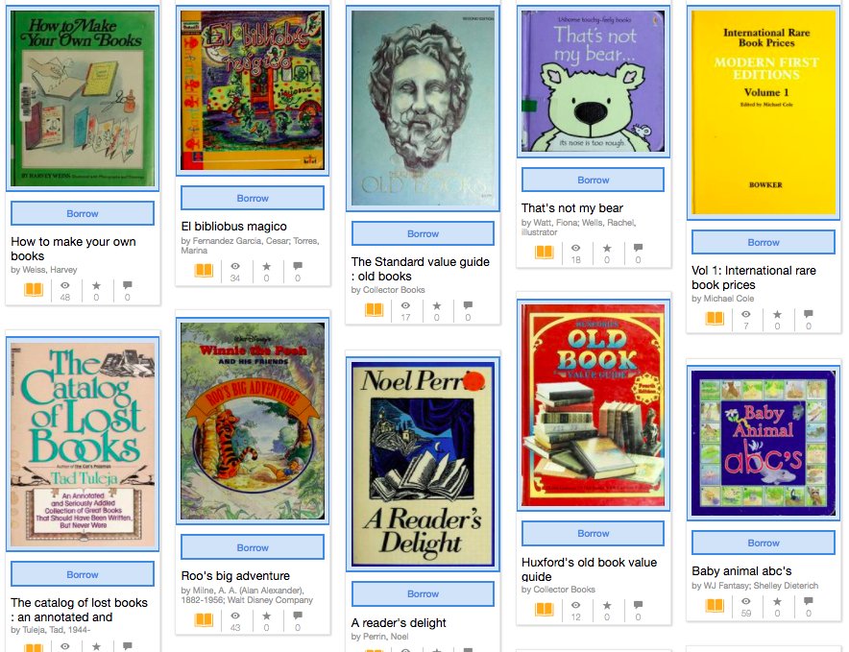Open the Huxford's old book value guide title
Screen dimensions: 849x652
point(589,569)
